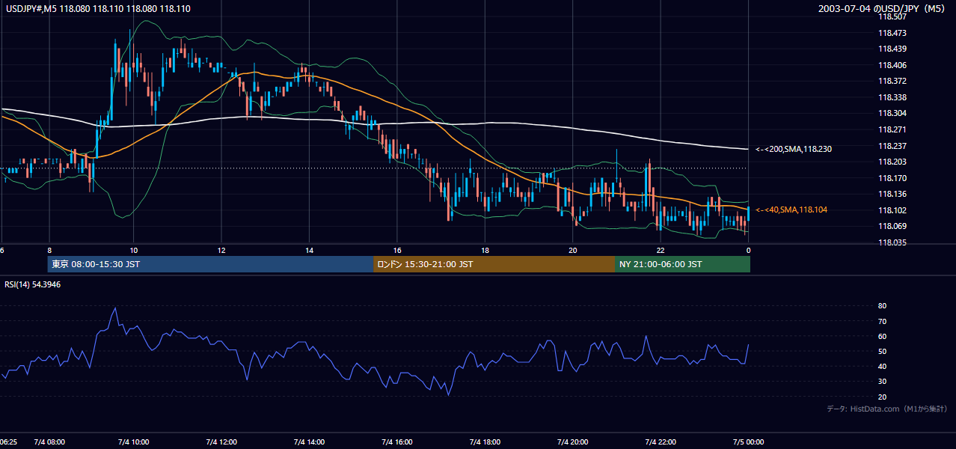This screenshot has width=956, height=449.
Task: Click the RSI 80 level label
Action: [x=883, y=306]
